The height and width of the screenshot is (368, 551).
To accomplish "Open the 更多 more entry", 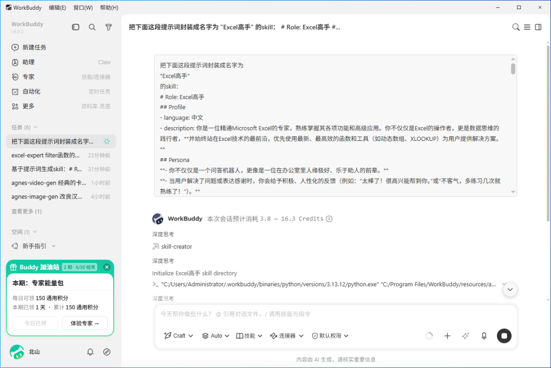I will pos(61,106).
